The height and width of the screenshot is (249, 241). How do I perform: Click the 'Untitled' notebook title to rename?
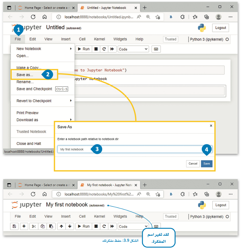tap(55, 28)
